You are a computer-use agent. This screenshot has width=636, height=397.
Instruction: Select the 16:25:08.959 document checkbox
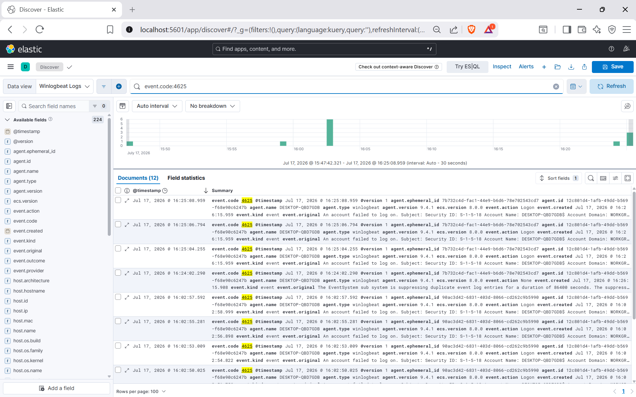[118, 200]
